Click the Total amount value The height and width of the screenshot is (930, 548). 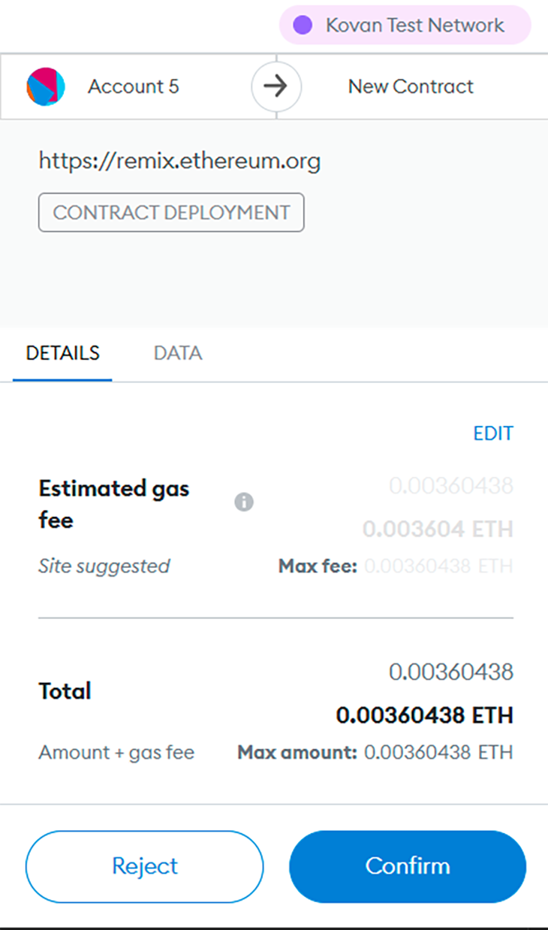click(425, 715)
